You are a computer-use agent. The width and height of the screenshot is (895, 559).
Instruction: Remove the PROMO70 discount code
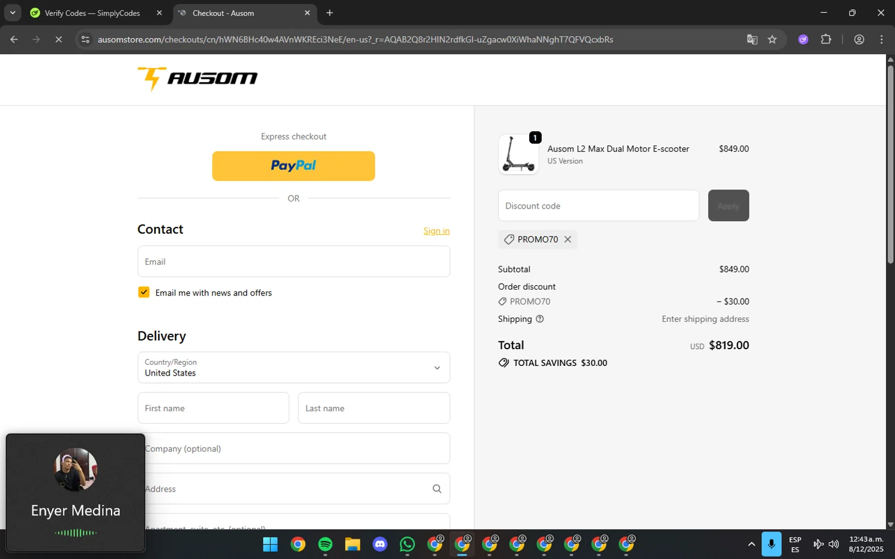tap(568, 239)
